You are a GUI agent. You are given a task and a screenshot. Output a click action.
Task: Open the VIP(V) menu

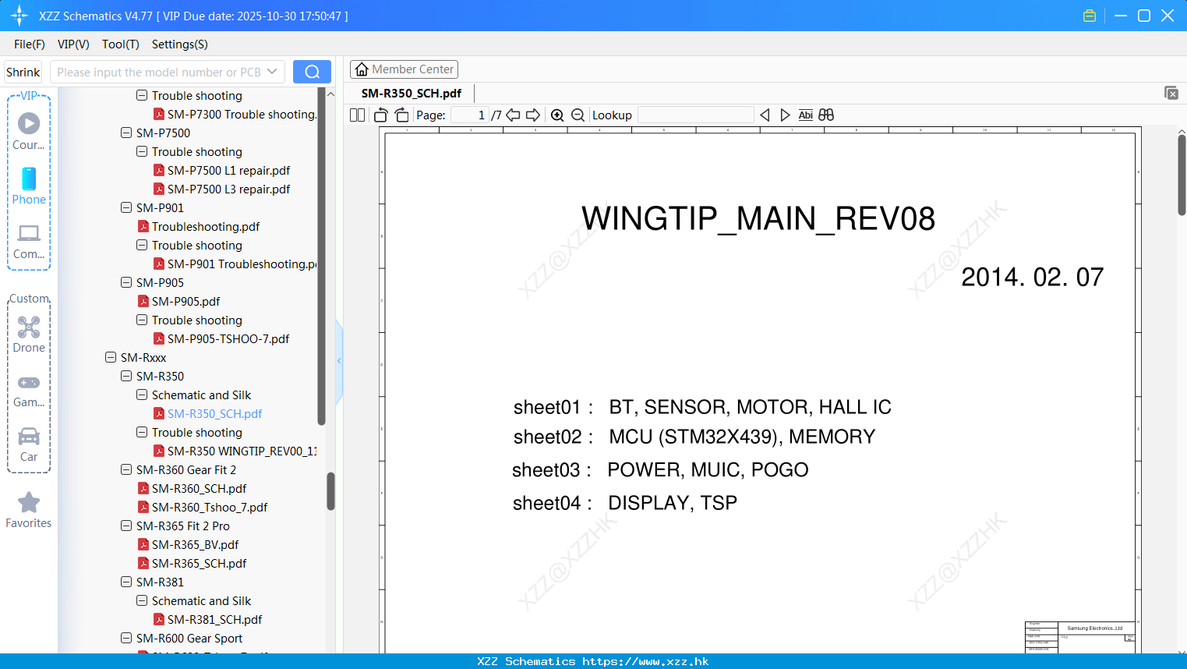73,44
